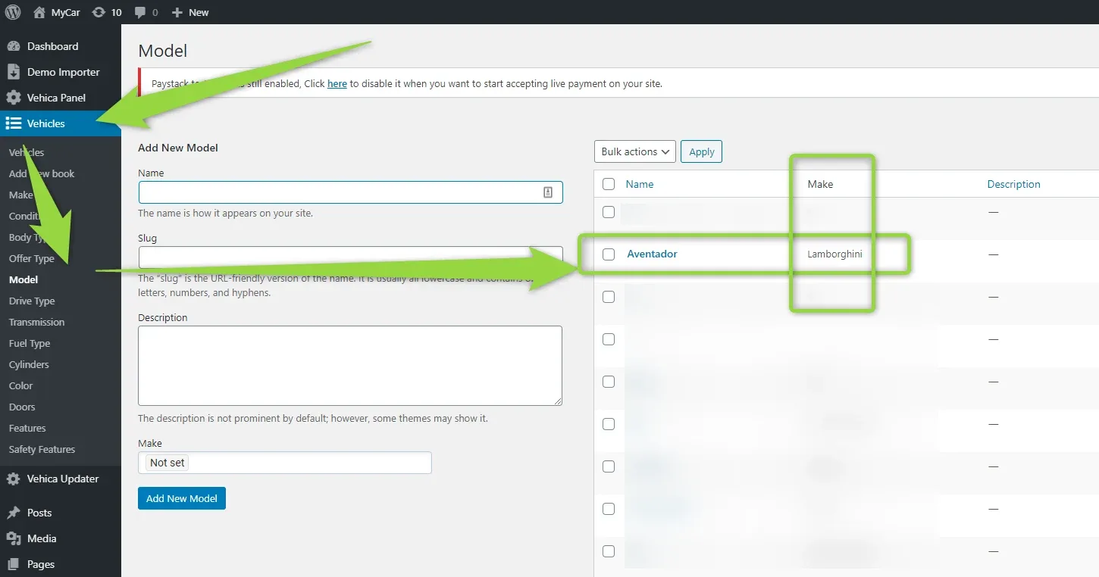Click the Description textarea
The image size is (1099, 577).
(x=350, y=366)
